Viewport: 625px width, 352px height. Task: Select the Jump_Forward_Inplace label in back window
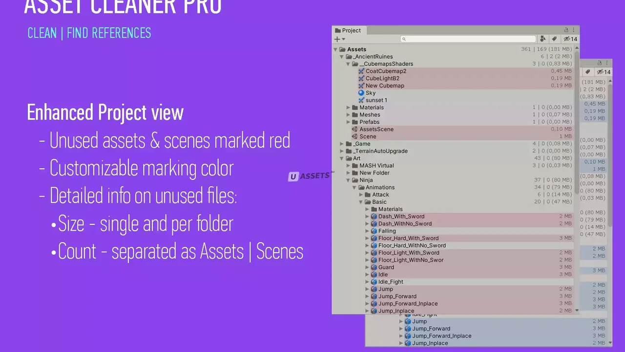point(442,336)
